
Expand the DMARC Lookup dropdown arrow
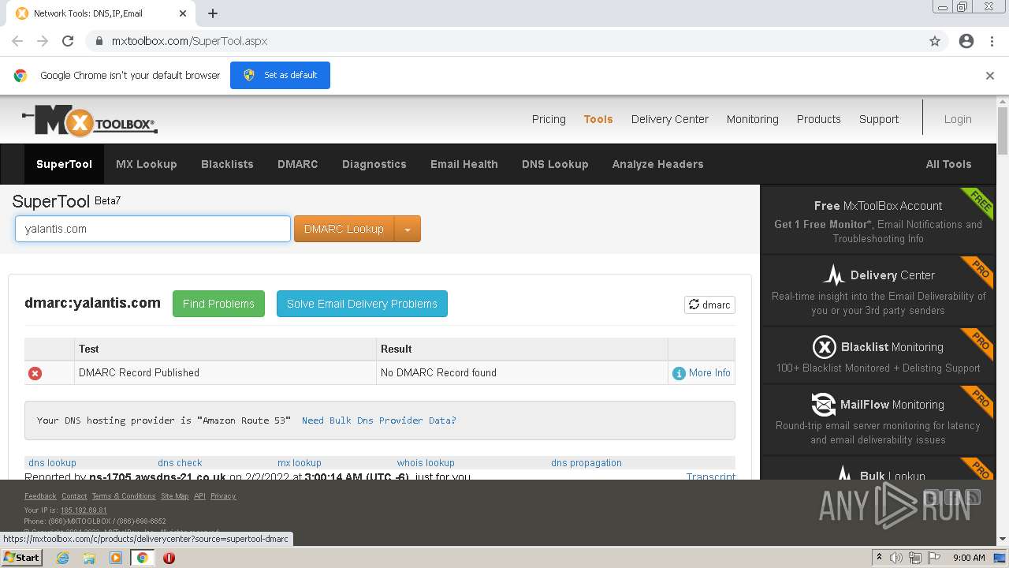point(408,229)
